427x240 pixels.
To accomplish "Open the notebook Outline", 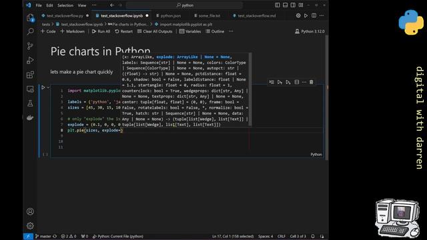I will [215, 31].
